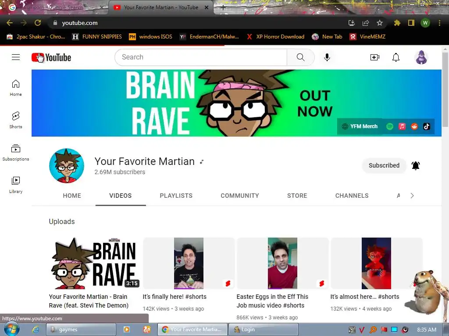Click install/download icon in address bar
The height and width of the screenshot is (336, 449).
[x=352, y=23]
